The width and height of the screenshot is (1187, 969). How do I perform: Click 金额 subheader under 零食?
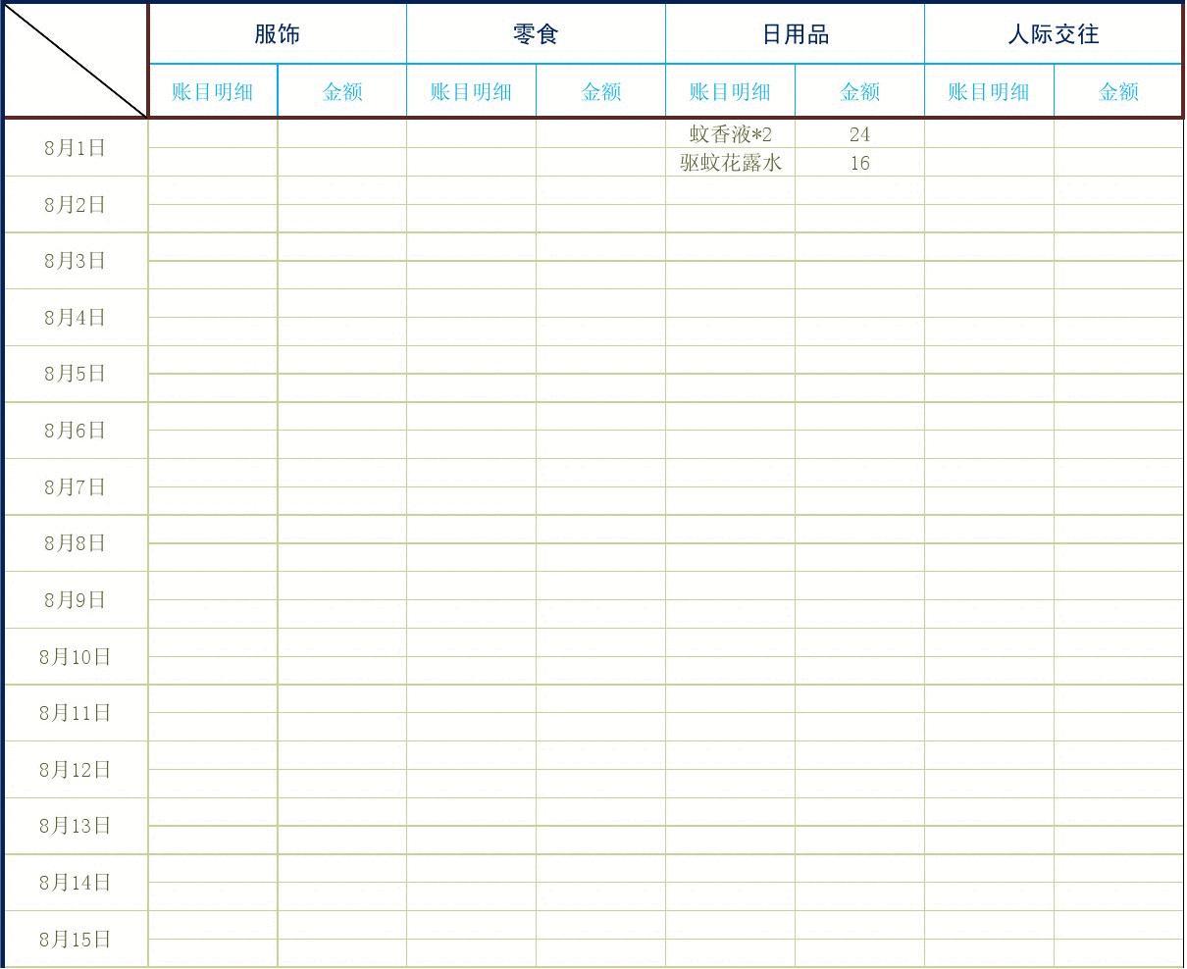[x=600, y=92]
